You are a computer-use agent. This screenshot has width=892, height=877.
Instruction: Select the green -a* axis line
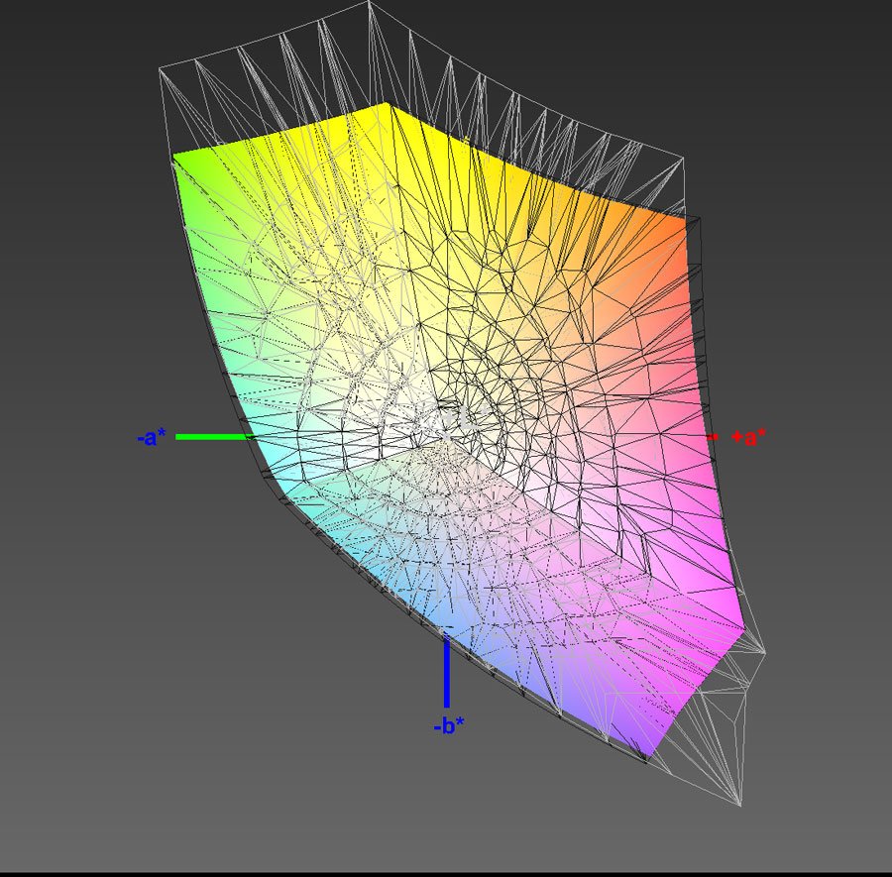[x=217, y=437]
